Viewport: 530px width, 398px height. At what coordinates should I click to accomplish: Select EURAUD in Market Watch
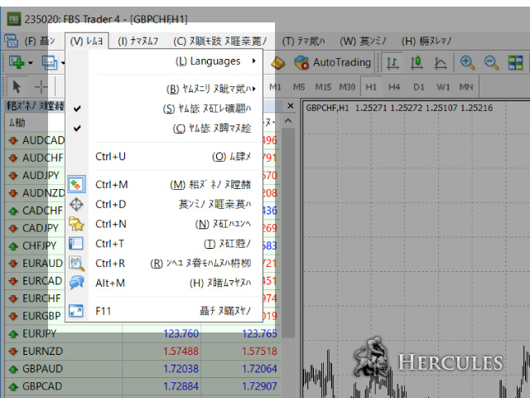click(42, 264)
